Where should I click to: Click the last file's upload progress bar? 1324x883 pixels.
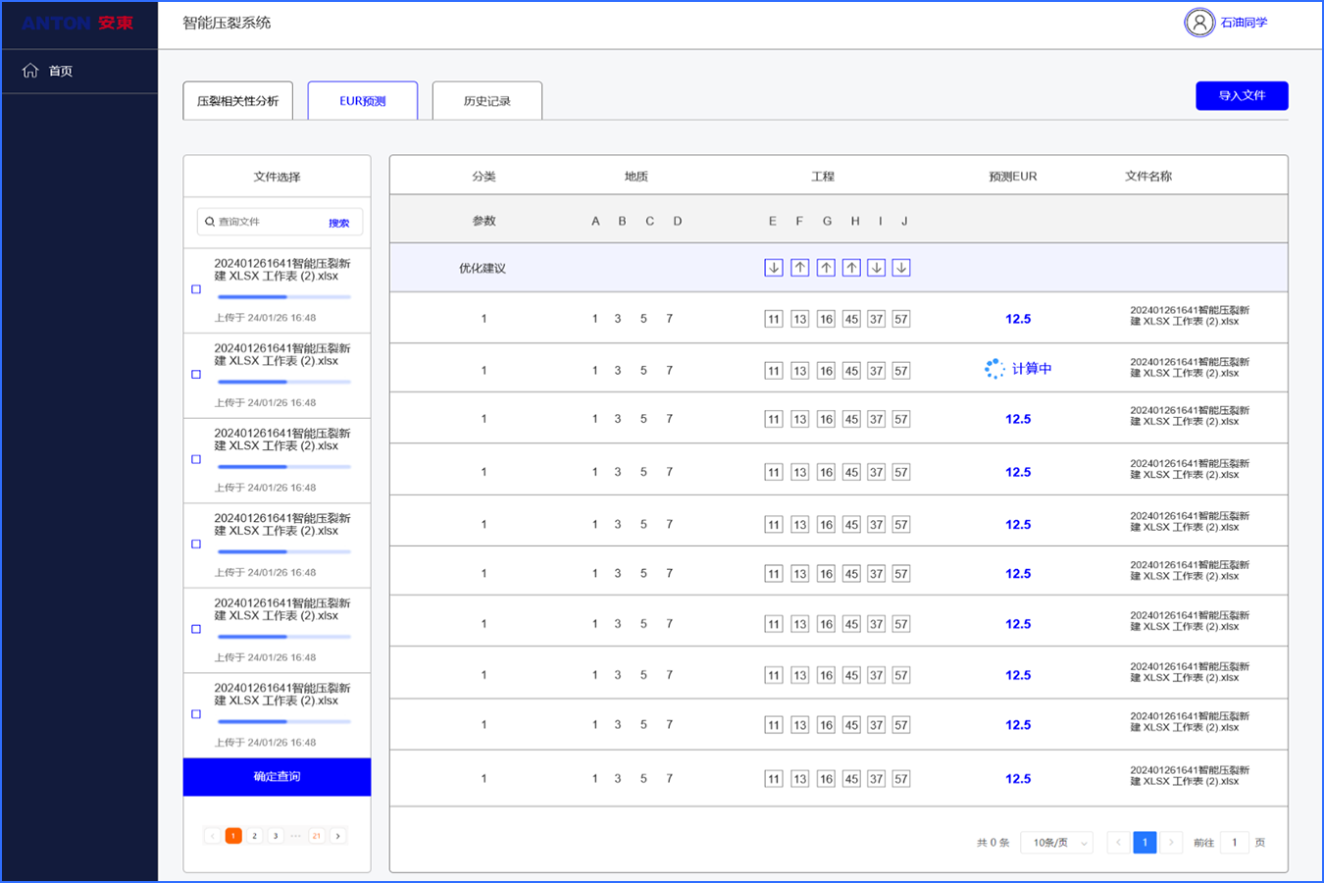(284, 721)
